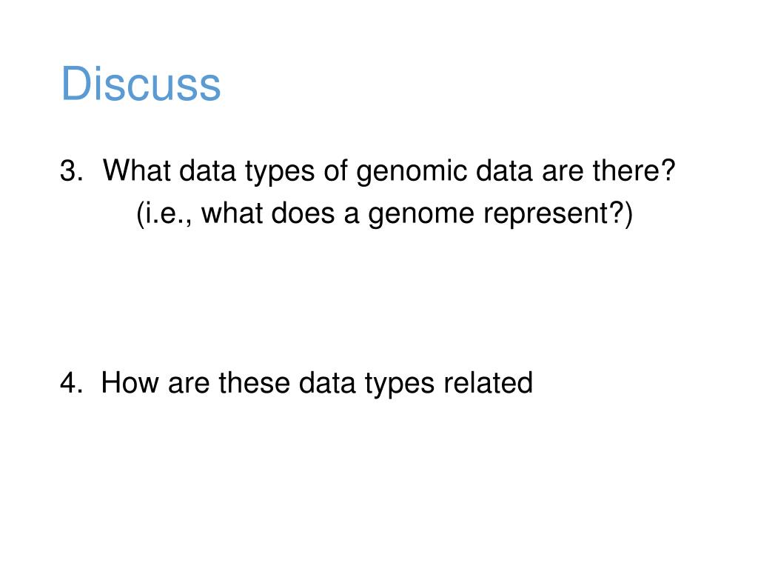Image resolution: width=758 pixels, height=569 pixels.
Task: Click the word "of" in question 3
Action: click(335, 170)
